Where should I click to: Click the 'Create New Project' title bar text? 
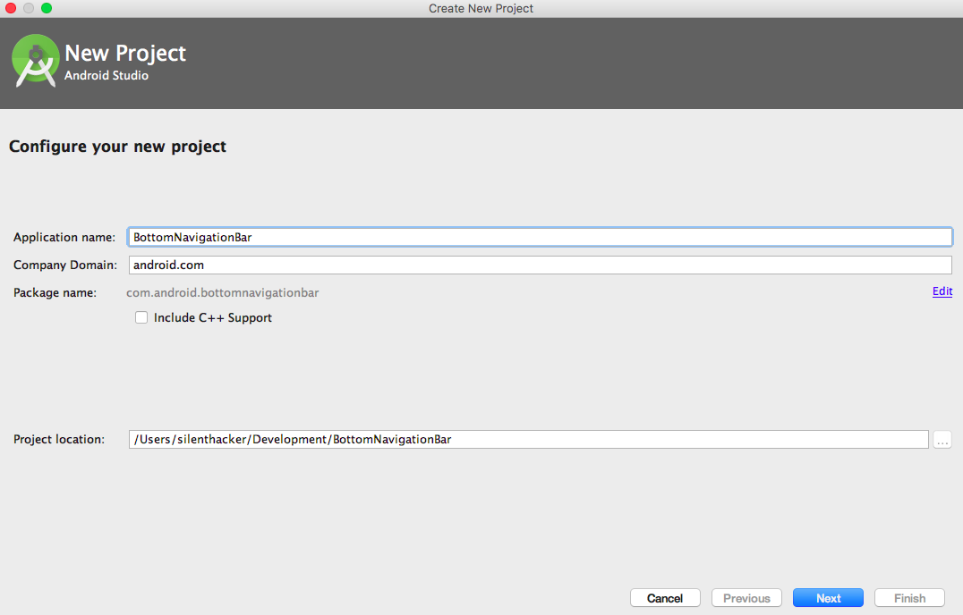[481, 8]
